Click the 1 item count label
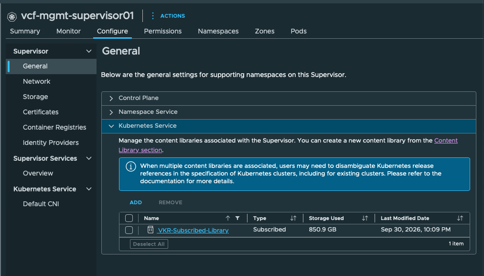 (456, 243)
